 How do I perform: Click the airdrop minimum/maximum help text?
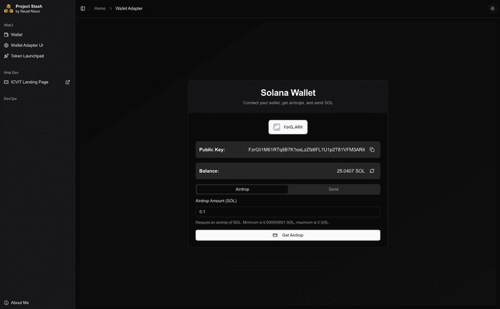263,222
